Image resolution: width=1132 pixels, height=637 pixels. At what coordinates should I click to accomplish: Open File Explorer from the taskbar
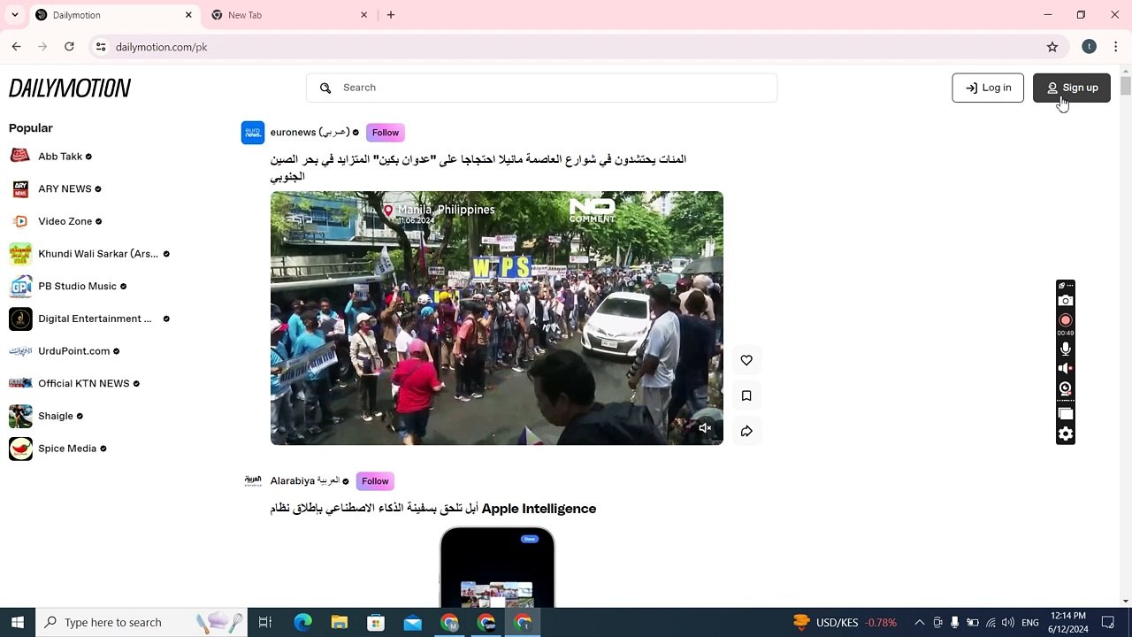coord(340,622)
